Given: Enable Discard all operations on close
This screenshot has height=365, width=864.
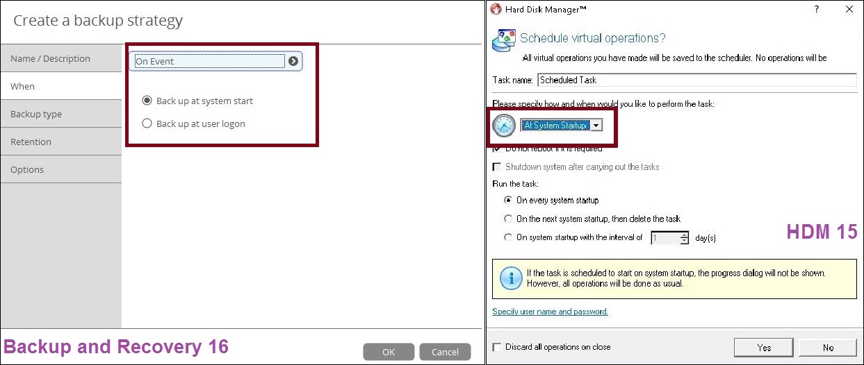Looking at the screenshot, I should tap(496, 347).
